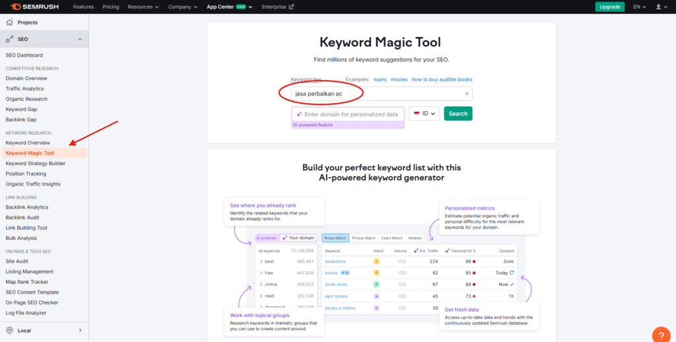The width and height of the screenshot is (676, 342).
Task: Click the 'Enter domain for personalized data' field
Action: coord(348,114)
